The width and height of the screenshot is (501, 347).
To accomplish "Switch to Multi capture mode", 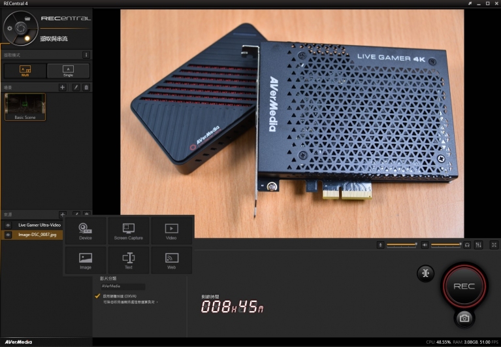I will (25, 71).
